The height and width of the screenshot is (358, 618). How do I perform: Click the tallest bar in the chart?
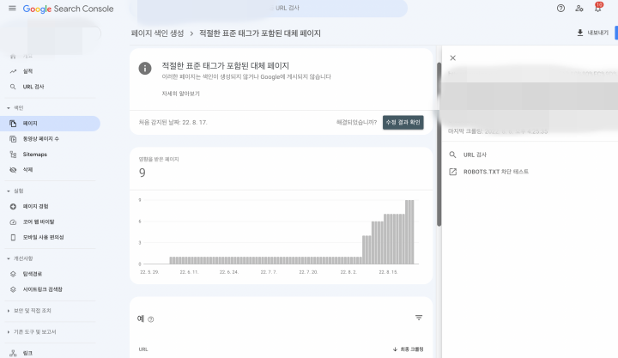click(x=409, y=232)
